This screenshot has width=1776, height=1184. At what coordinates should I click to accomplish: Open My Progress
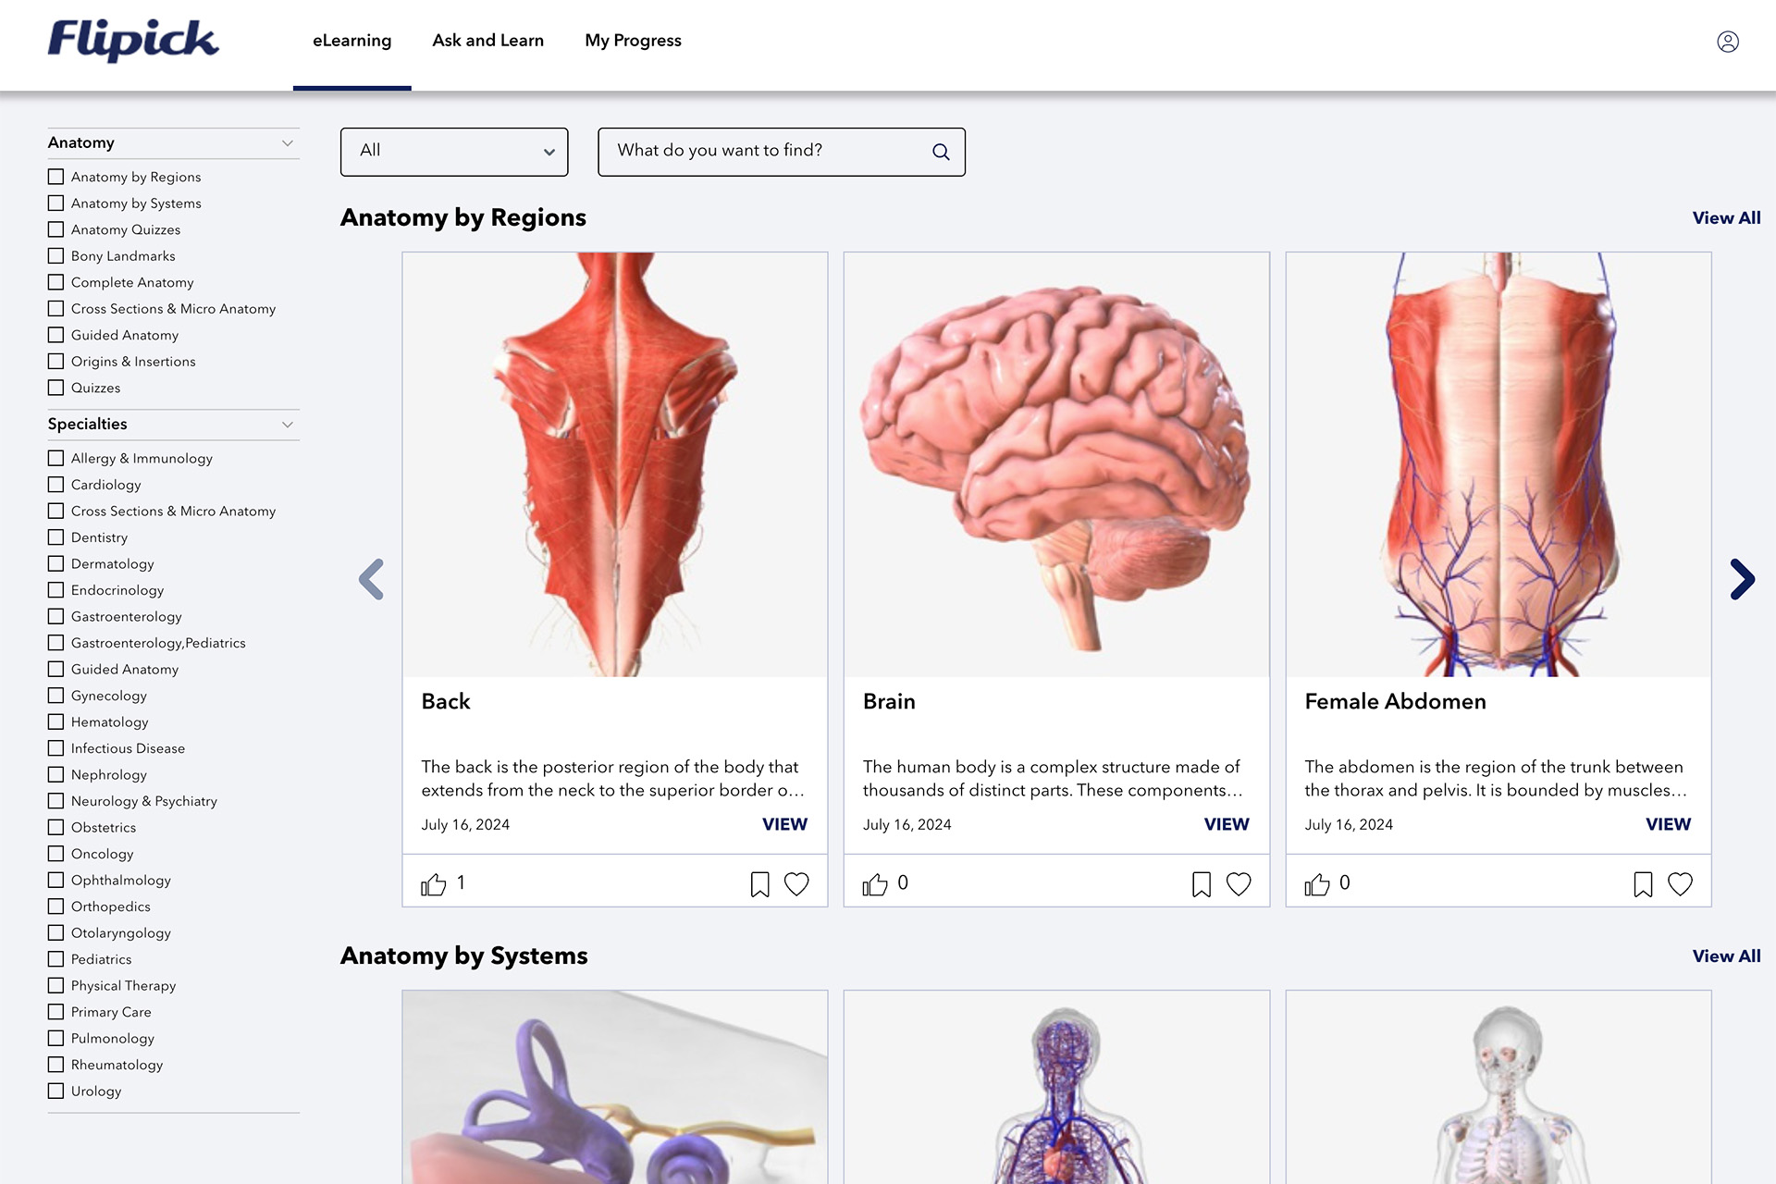click(633, 41)
